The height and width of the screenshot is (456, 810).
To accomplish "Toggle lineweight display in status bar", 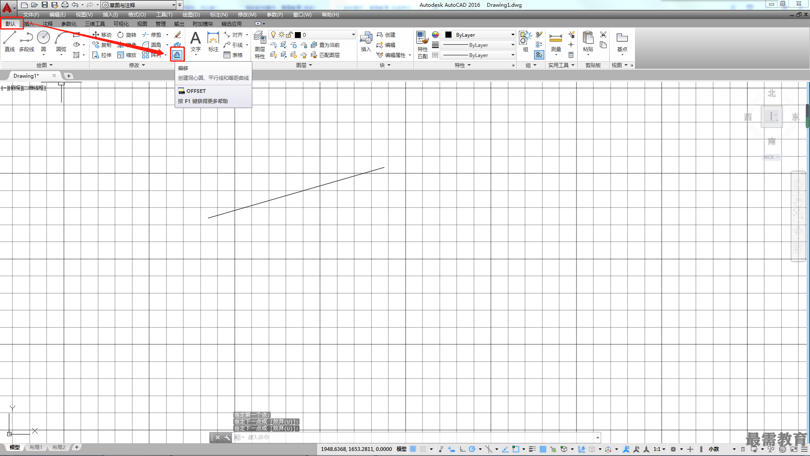I will [532, 449].
